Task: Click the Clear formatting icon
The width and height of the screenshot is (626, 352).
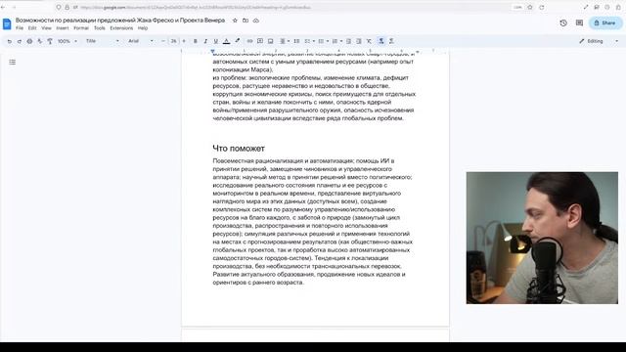Action: point(369,41)
